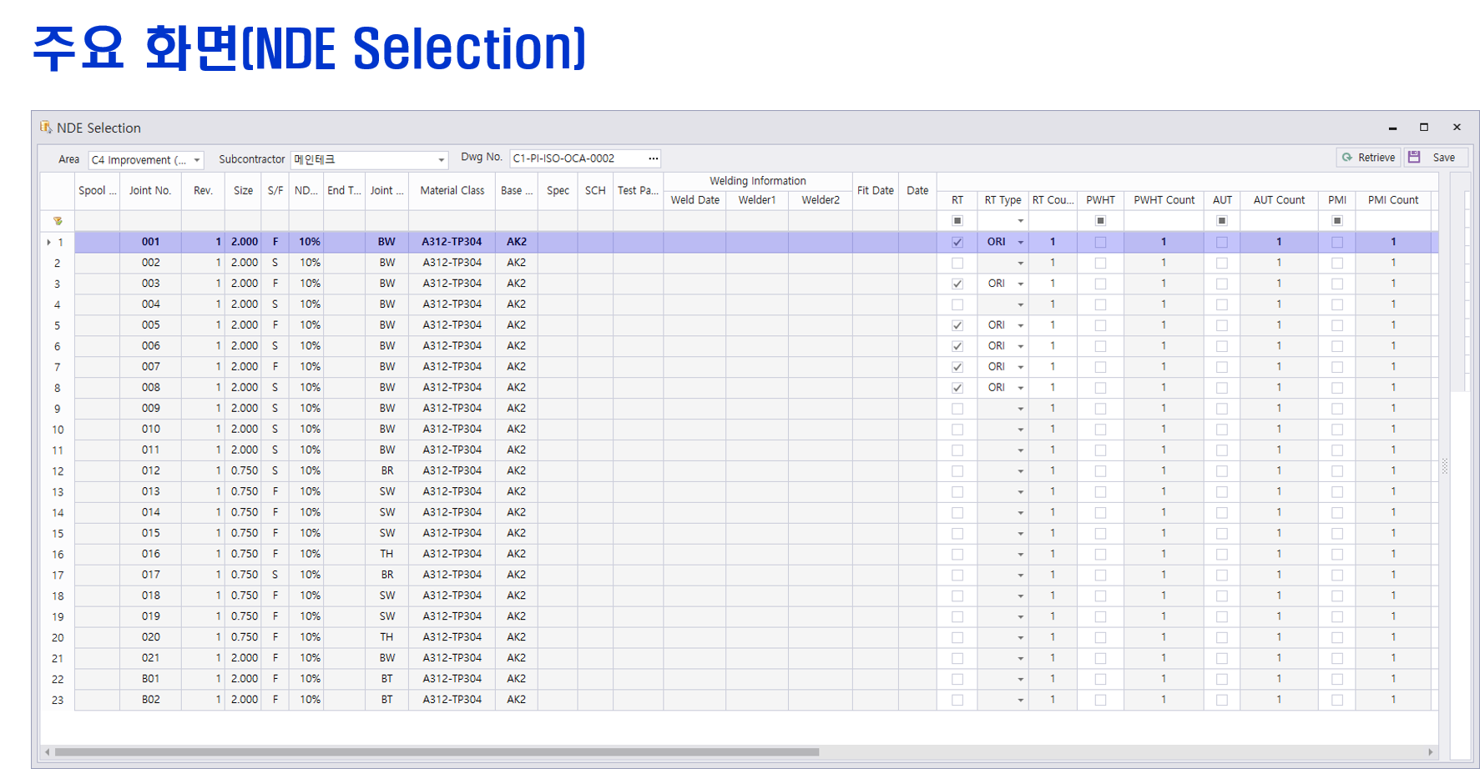Expand the Subcontractor dropdown
Image resolution: width=1480 pixels, height=769 pixels.
click(x=441, y=160)
